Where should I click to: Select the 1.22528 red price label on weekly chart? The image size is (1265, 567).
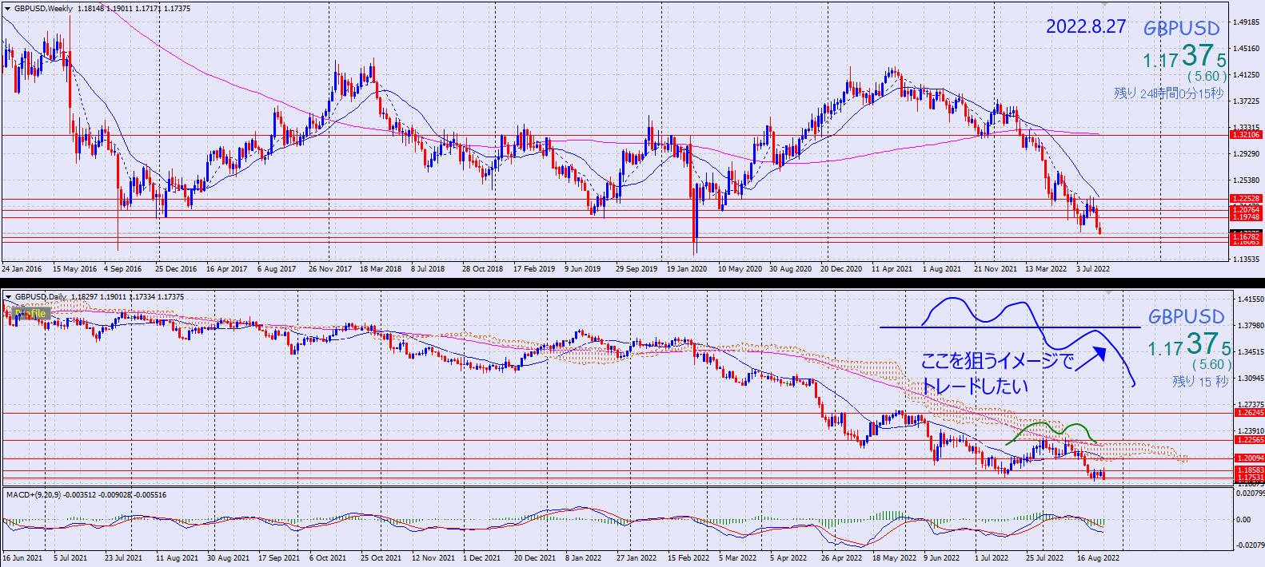[x=1247, y=199]
